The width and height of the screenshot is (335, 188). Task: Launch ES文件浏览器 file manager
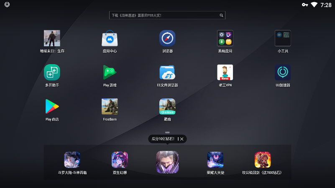167,73
